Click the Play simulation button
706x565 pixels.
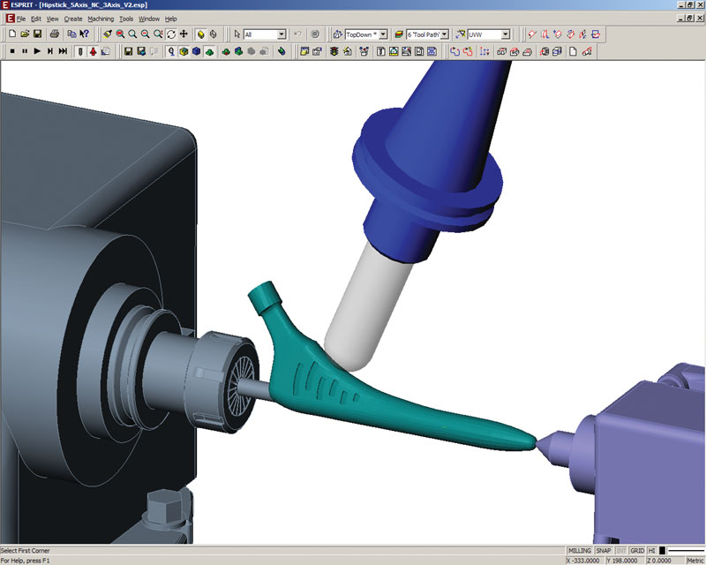pos(36,52)
